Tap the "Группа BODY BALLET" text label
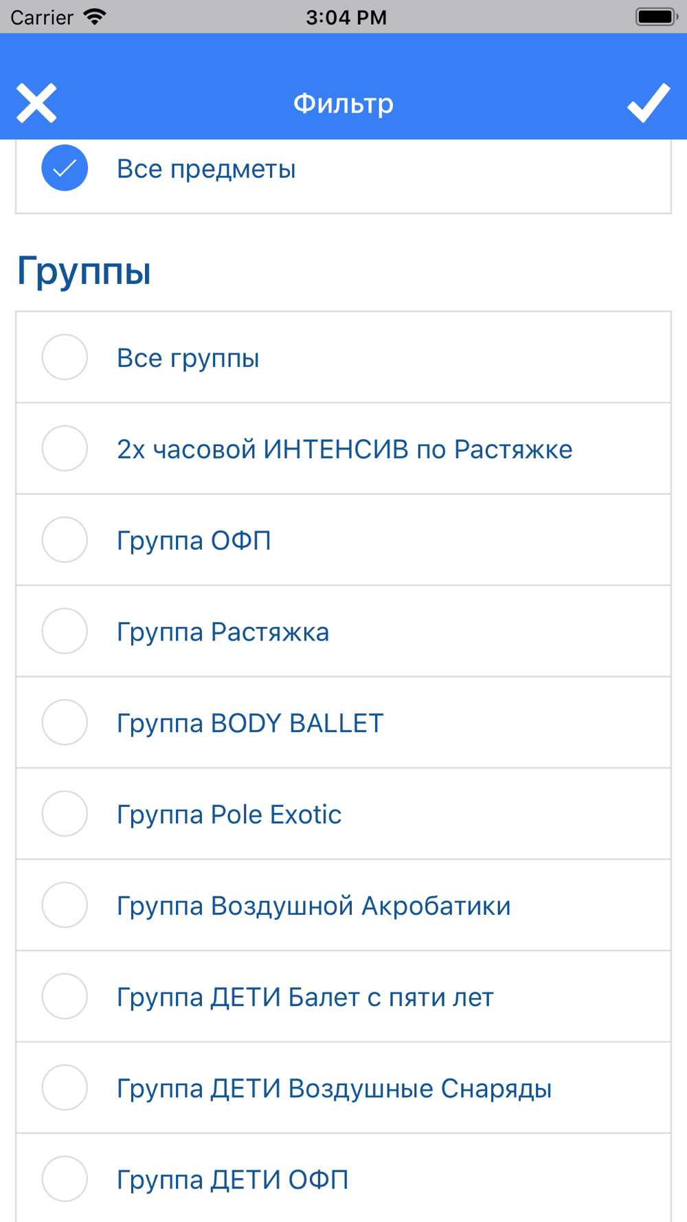 tap(250, 723)
